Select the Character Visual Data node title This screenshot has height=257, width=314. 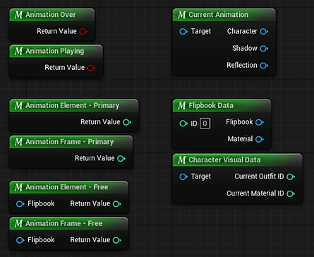[x=224, y=160]
